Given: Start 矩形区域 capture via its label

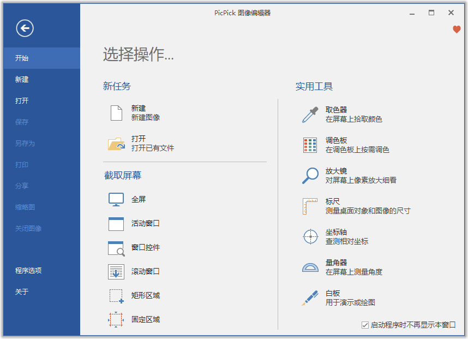Looking at the screenshot, I should coord(146,295).
